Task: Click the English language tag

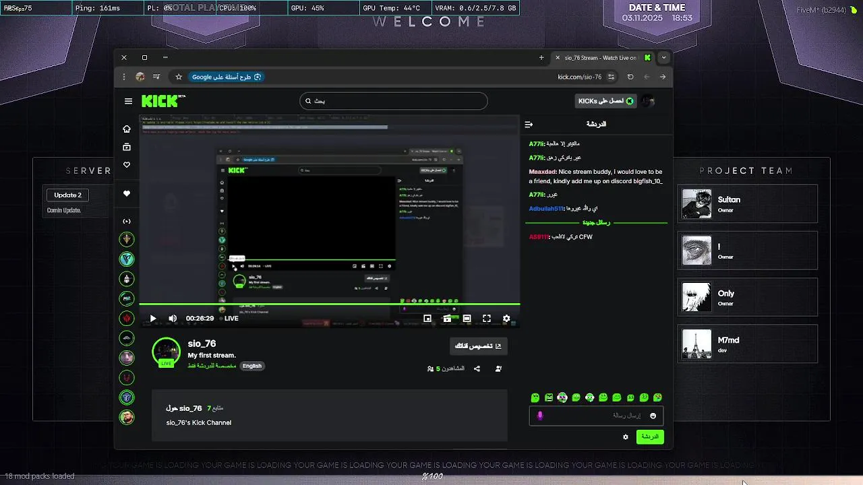Action: [x=252, y=366]
